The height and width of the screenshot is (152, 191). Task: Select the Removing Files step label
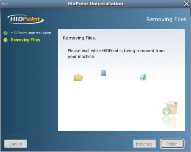pyautogui.click(x=25, y=40)
